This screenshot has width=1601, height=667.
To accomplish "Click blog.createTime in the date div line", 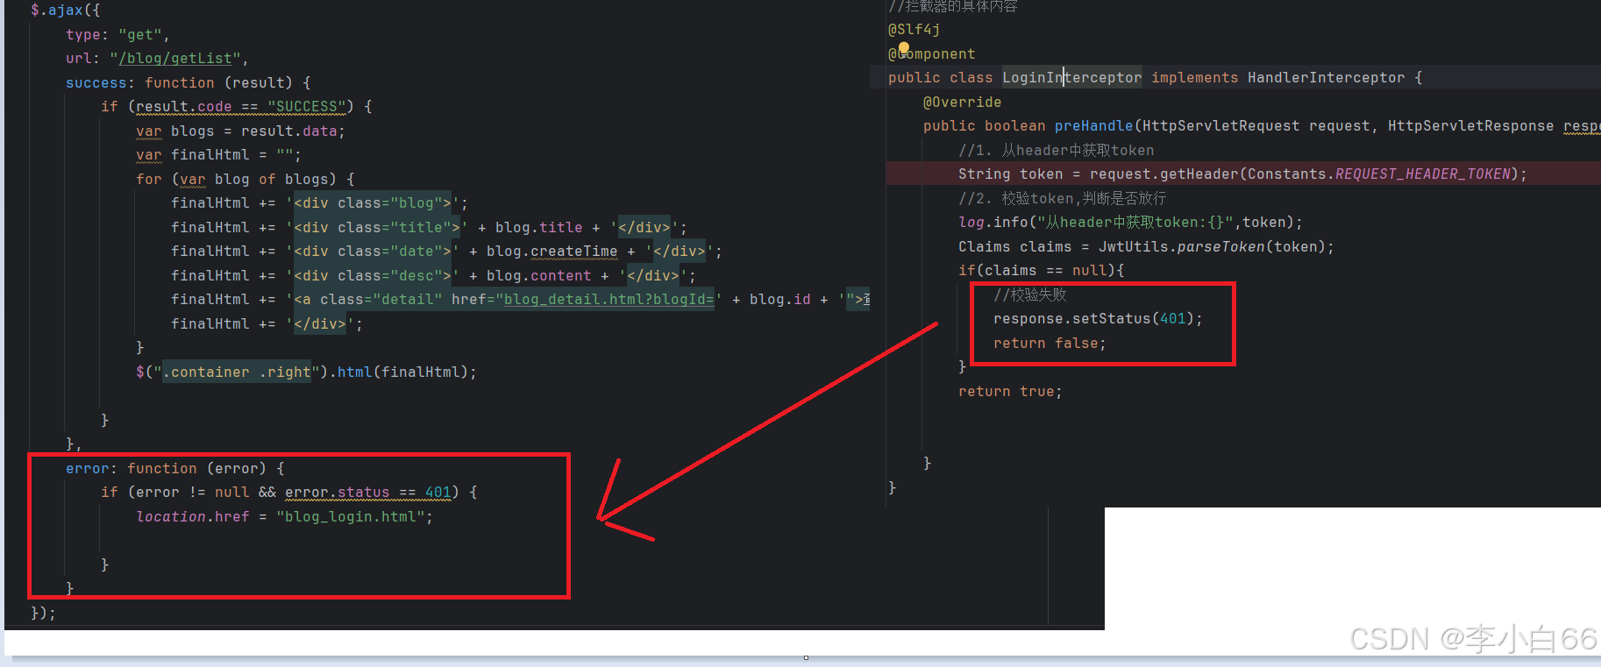I will click(x=551, y=252).
